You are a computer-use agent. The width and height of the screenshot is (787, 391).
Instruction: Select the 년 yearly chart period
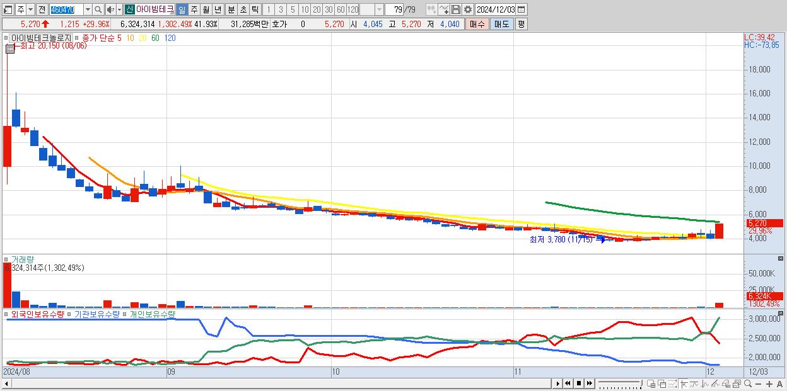click(x=218, y=10)
